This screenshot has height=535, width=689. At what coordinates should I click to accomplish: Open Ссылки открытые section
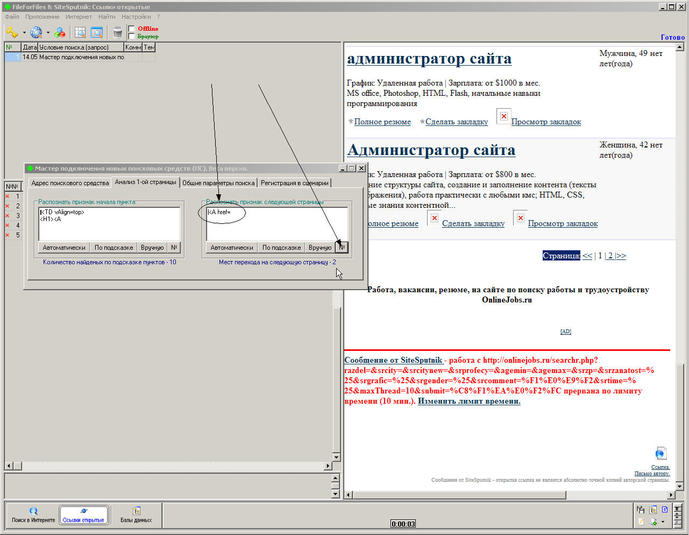[83, 515]
